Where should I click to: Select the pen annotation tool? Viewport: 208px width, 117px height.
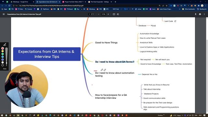pos(5,45)
